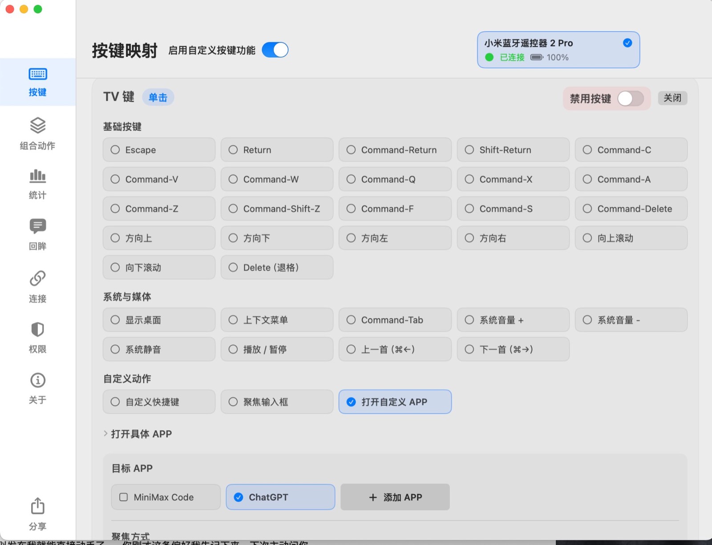Select the Escape radio option
This screenshot has width=712, height=545.
pyautogui.click(x=159, y=150)
